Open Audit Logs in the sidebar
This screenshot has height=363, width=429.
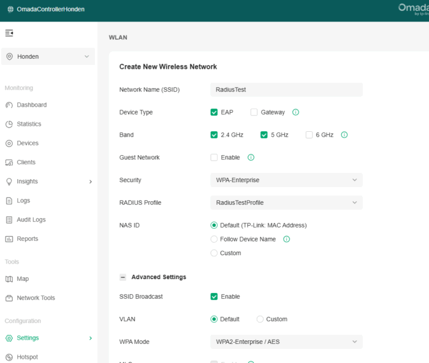point(31,220)
